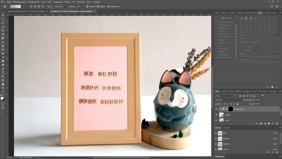Select the Clone Stamp tool
282x159 pixels.
pos(3,46)
